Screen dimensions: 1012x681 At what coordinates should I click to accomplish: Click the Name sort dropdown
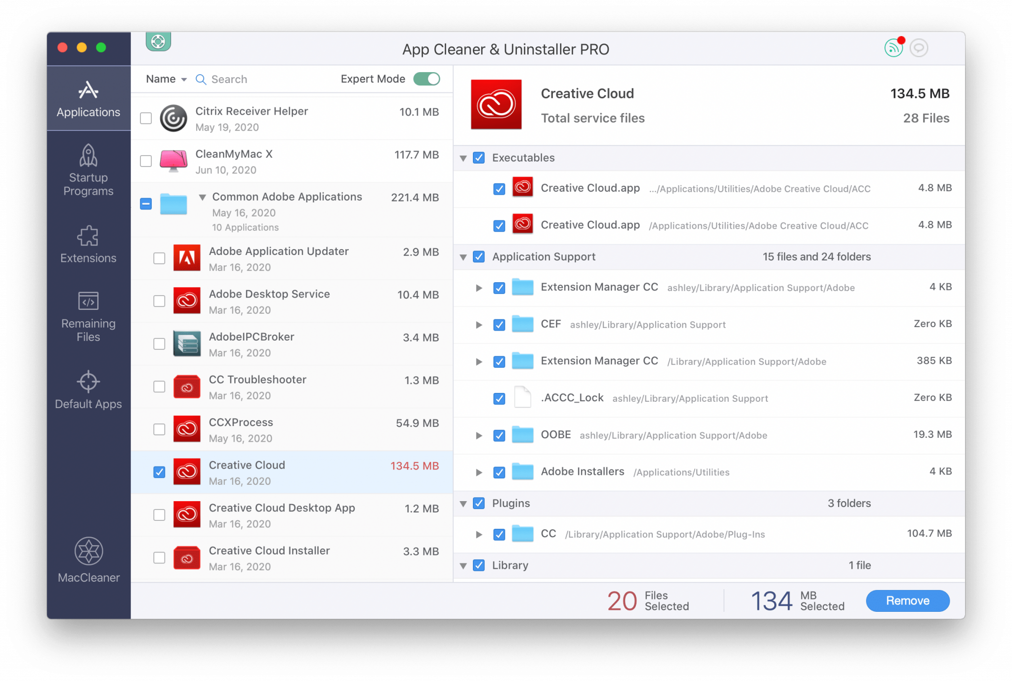click(163, 78)
